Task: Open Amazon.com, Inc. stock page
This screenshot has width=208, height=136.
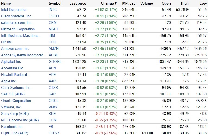Action: (x=15, y=49)
